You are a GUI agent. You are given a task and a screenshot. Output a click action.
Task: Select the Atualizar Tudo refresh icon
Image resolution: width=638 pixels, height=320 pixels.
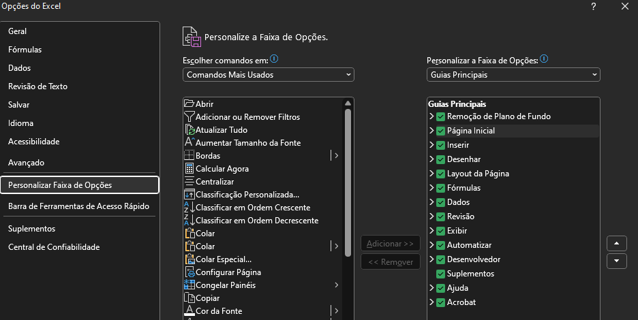coord(189,130)
